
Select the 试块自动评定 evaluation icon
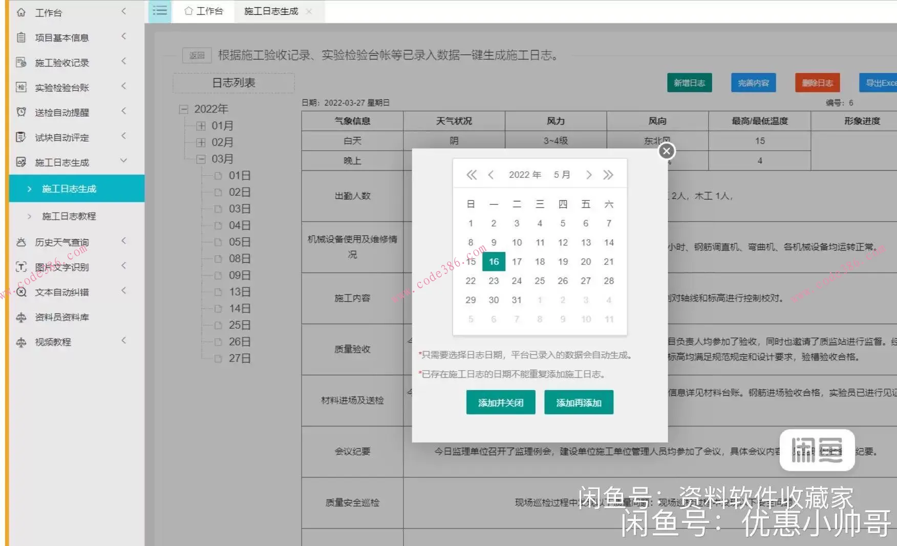[x=20, y=137]
